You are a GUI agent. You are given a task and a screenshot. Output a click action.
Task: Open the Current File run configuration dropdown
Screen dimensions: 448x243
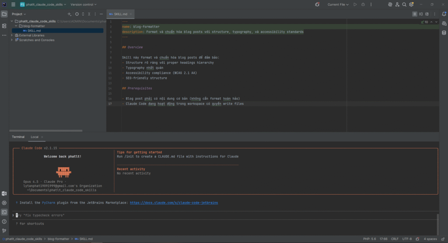point(338,4)
